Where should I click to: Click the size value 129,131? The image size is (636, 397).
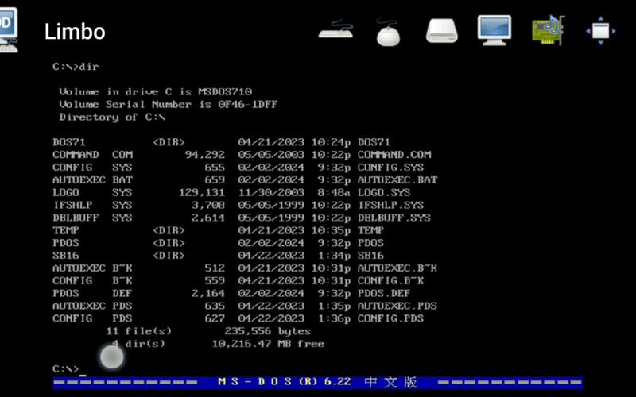[202, 192]
